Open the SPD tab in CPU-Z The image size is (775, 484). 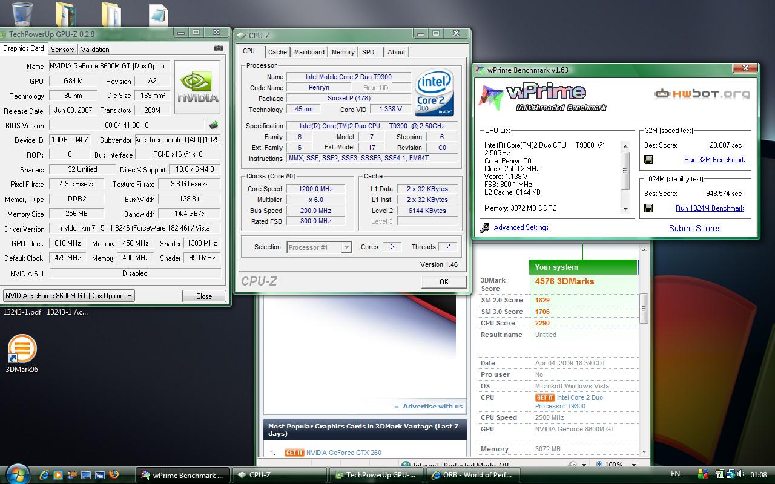tap(368, 52)
